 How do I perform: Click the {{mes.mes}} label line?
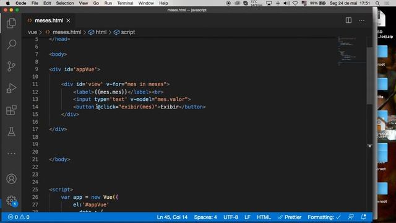pos(118,92)
